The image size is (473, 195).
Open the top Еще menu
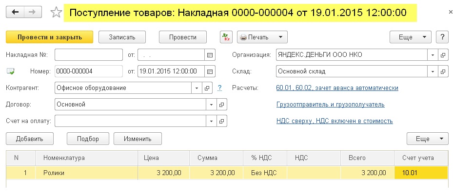[x=410, y=37]
